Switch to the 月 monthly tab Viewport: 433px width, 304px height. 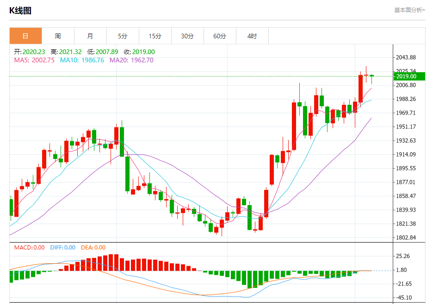pos(90,36)
